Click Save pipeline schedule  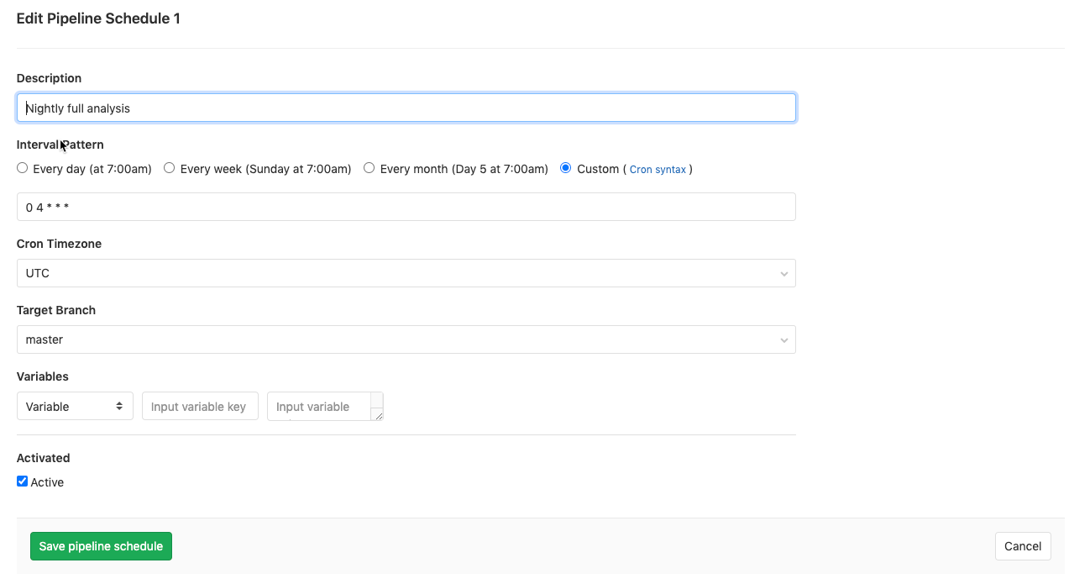[x=101, y=545]
